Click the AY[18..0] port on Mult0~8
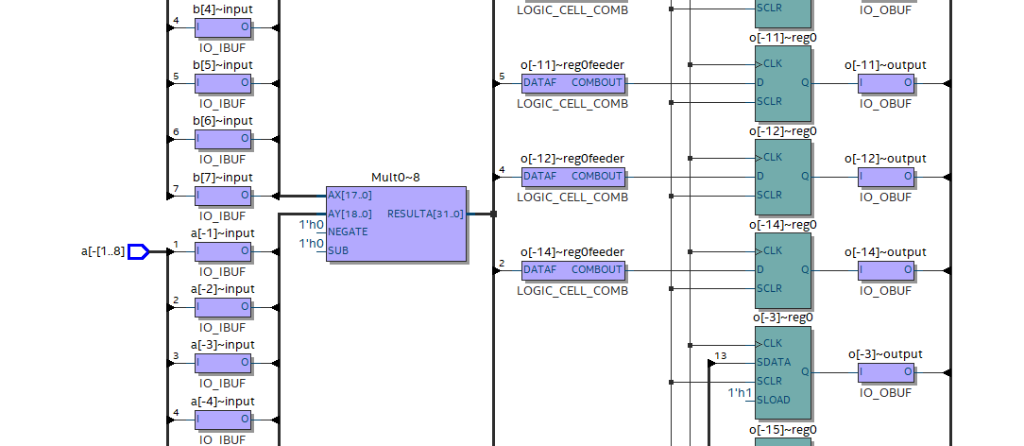Image resolution: width=1024 pixels, height=446 pixels. click(350, 214)
